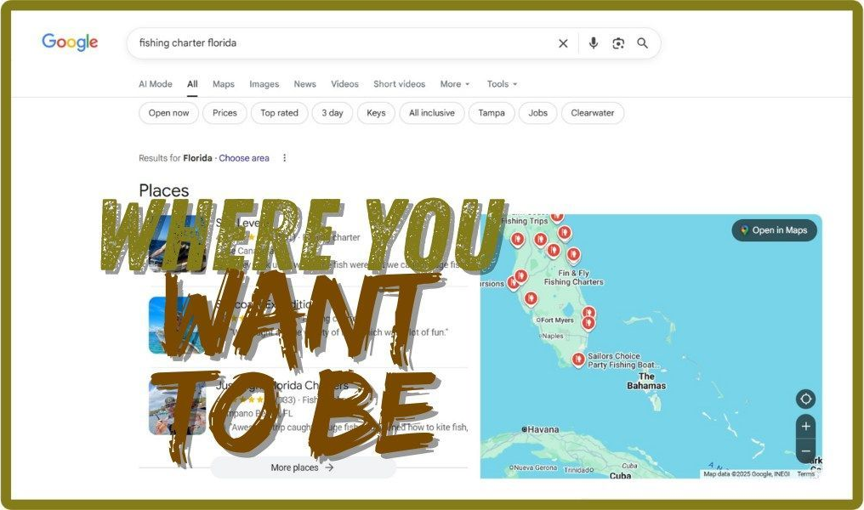
Task: Open the three-dot menu beside Choose area
Action: (x=284, y=158)
